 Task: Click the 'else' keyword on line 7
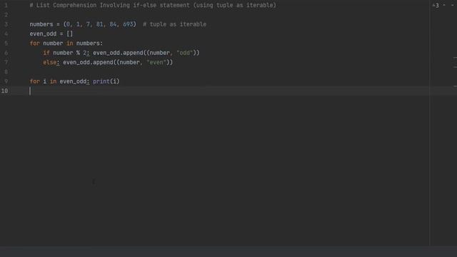click(x=49, y=62)
